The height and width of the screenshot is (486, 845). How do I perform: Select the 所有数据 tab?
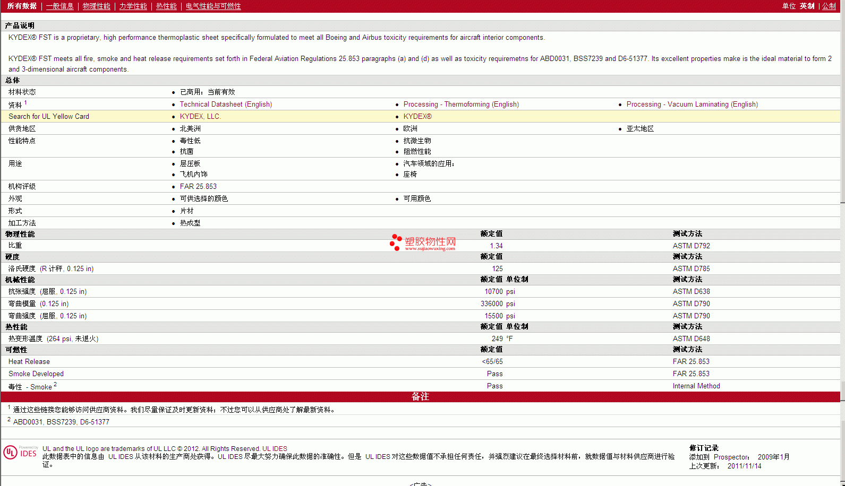point(22,6)
